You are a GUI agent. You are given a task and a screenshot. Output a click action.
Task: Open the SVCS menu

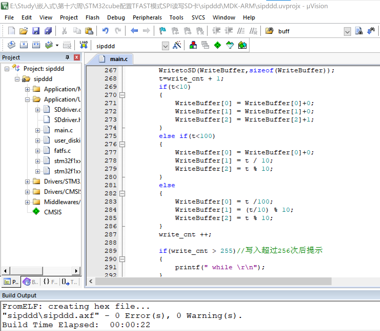point(198,17)
